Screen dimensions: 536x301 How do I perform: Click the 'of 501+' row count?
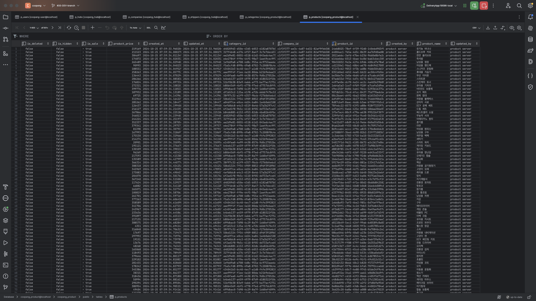[44, 28]
